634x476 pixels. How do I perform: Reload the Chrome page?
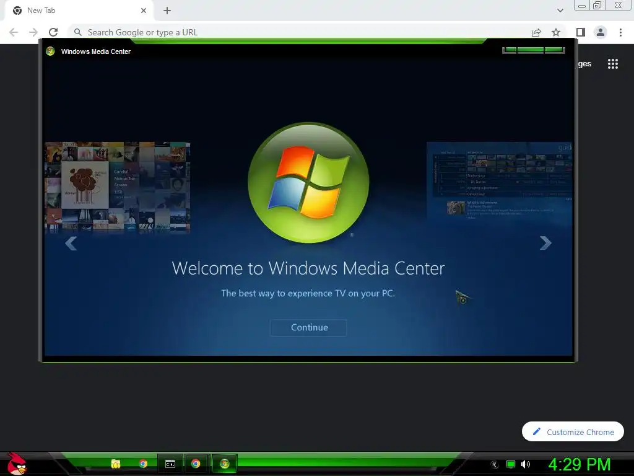click(53, 32)
